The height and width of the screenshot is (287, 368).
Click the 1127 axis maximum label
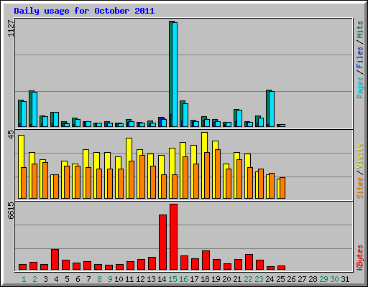[11, 29]
